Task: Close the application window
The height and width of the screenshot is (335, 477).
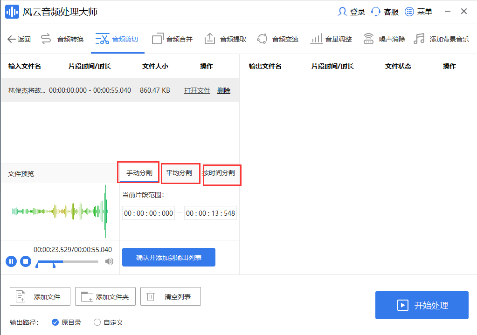Action: (464, 12)
